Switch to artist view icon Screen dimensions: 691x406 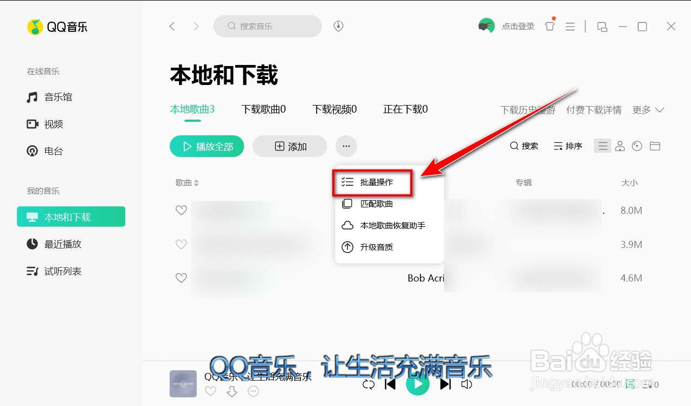point(620,146)
